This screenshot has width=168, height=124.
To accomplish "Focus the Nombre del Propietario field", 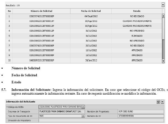I will click(141, 112).
